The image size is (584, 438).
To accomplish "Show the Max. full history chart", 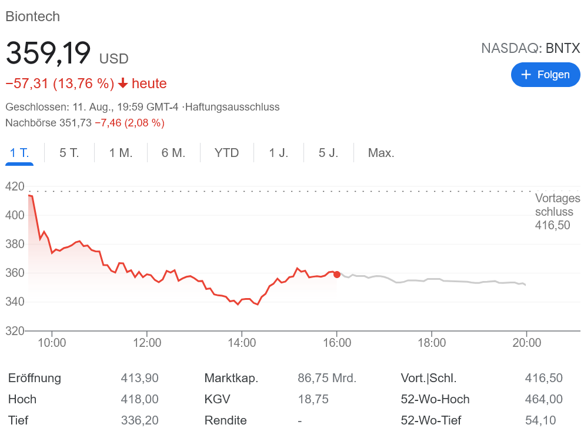I will 381,153.
